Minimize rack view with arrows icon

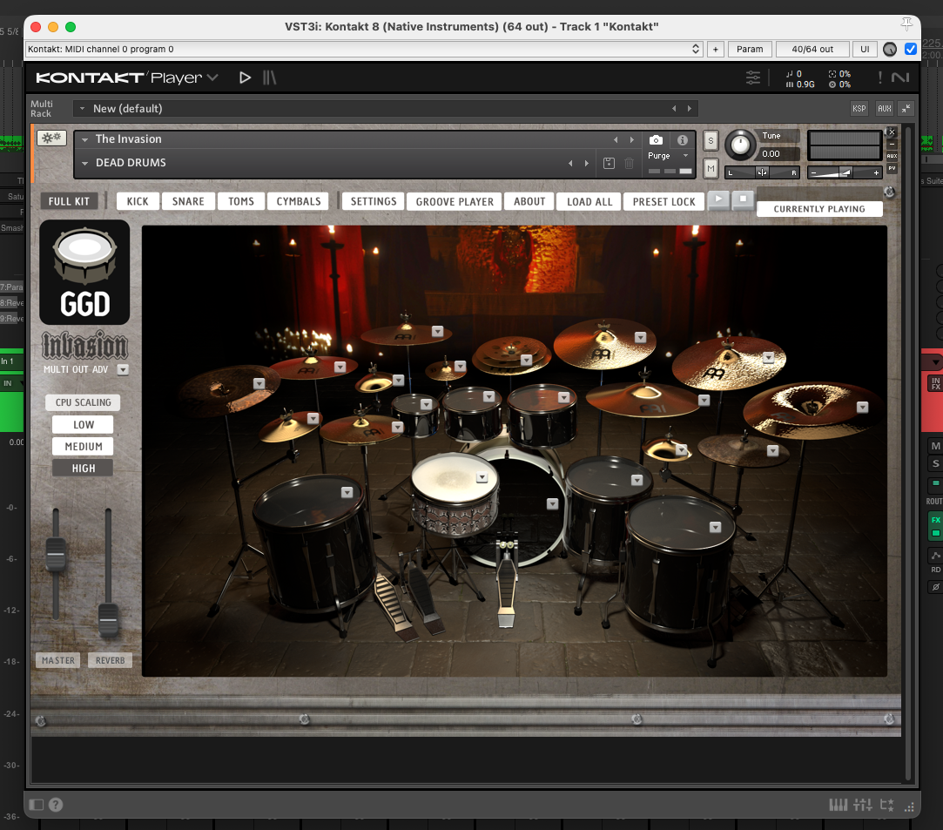tap(906, 108)
